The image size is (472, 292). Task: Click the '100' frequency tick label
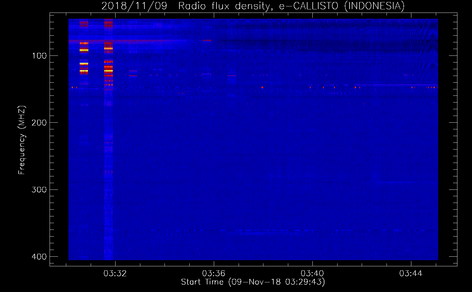tap(39, 56)
